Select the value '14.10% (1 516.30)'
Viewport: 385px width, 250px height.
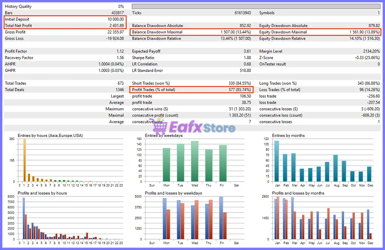click(x=364, y=39)
